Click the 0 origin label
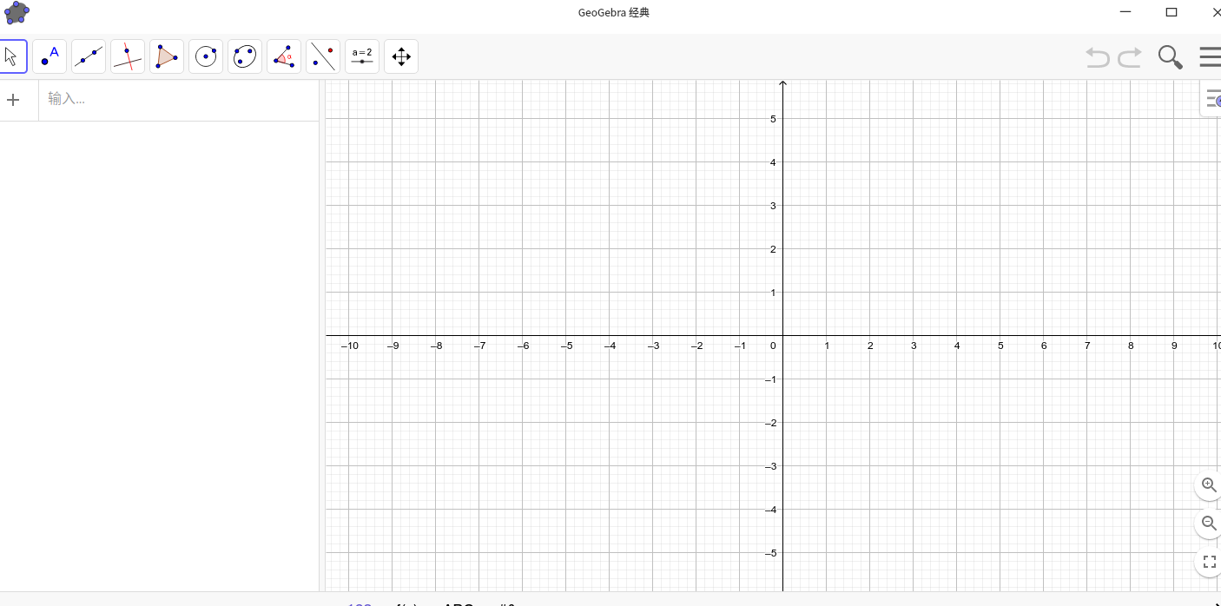1221x606 pixels. pyautogui.click(x=773, y=346)
